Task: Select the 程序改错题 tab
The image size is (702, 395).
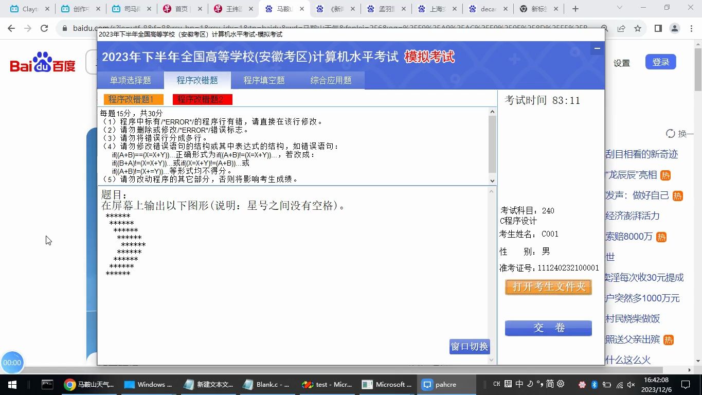Action: pos(197,80)
